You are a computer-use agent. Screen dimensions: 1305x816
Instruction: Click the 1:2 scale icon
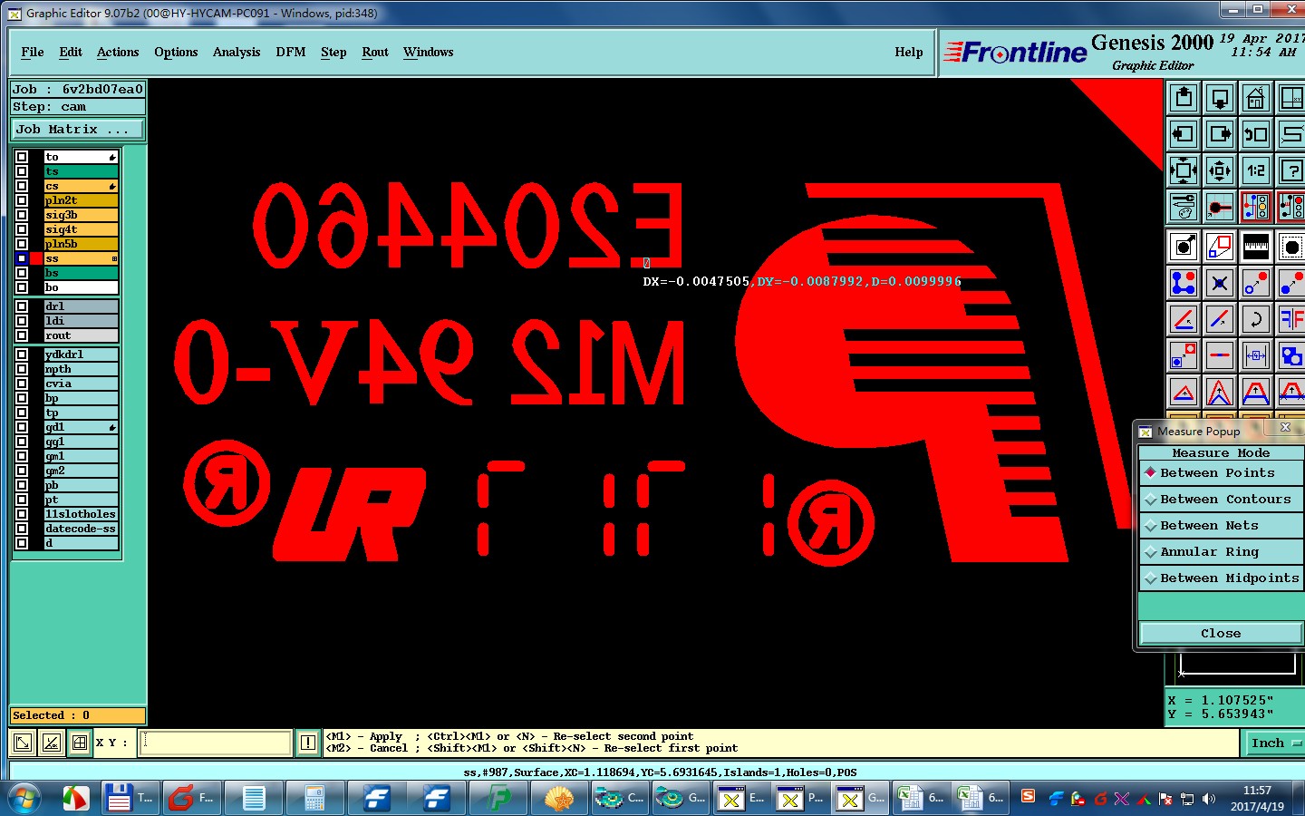[x=1256, y=170]
